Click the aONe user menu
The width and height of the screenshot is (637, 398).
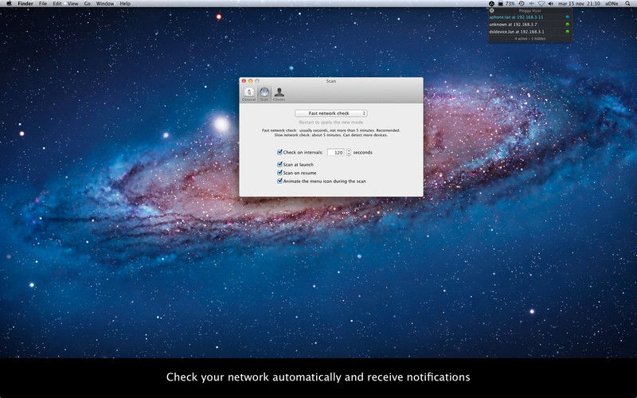point(612,4)
